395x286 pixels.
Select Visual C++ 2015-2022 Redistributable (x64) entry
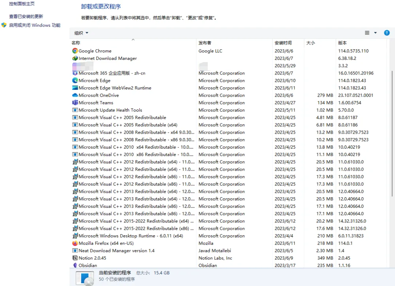click(x=136, y=221)
